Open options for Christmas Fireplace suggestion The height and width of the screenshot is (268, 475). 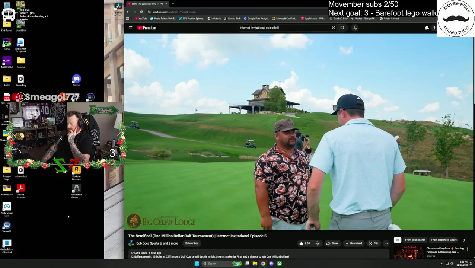point(467,249)
